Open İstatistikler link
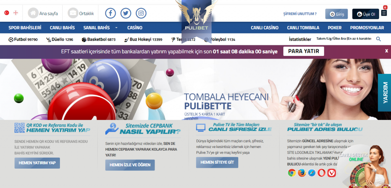 tap(300, 39)
